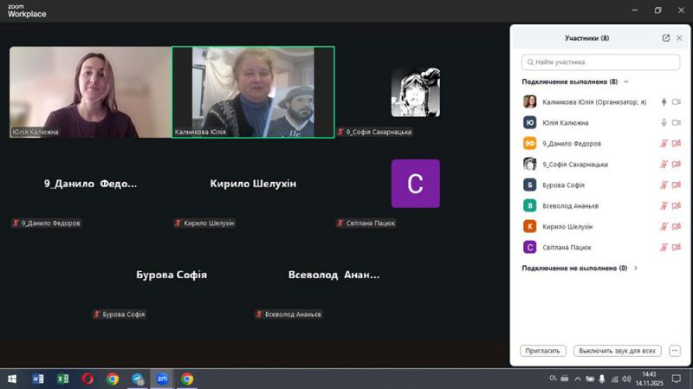The height and width of the screenshot is (389, 693).
Task: Collapse the 'Подключение выполнено (8)' section
Action: tap(626, 81)
